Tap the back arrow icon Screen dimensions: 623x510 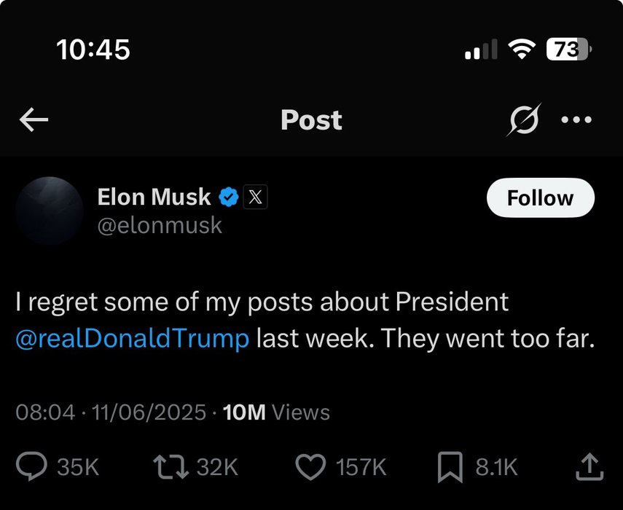click(34, 120)
